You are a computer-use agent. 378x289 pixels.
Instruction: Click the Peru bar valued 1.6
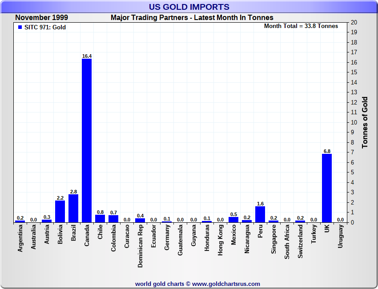click(x=260, y=214)
